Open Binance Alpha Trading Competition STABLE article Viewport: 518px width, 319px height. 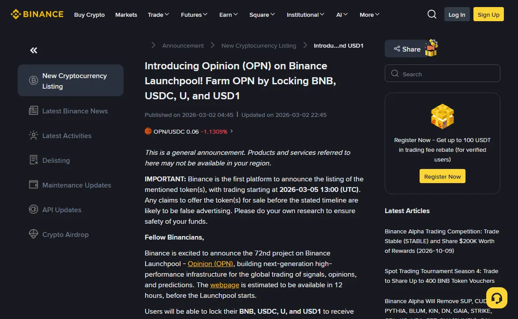click(x=442, y=241)
